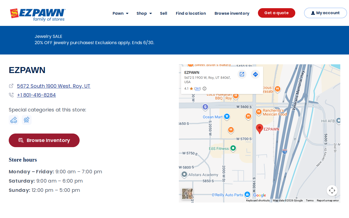Image resolution: width=349 pixels, height=218 pixels.
Task: Open the Sell menu item
Action: click(164, 13)
